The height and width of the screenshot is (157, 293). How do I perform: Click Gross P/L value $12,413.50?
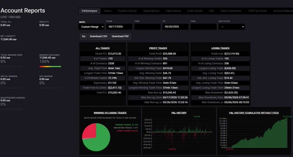pos(115,54)
